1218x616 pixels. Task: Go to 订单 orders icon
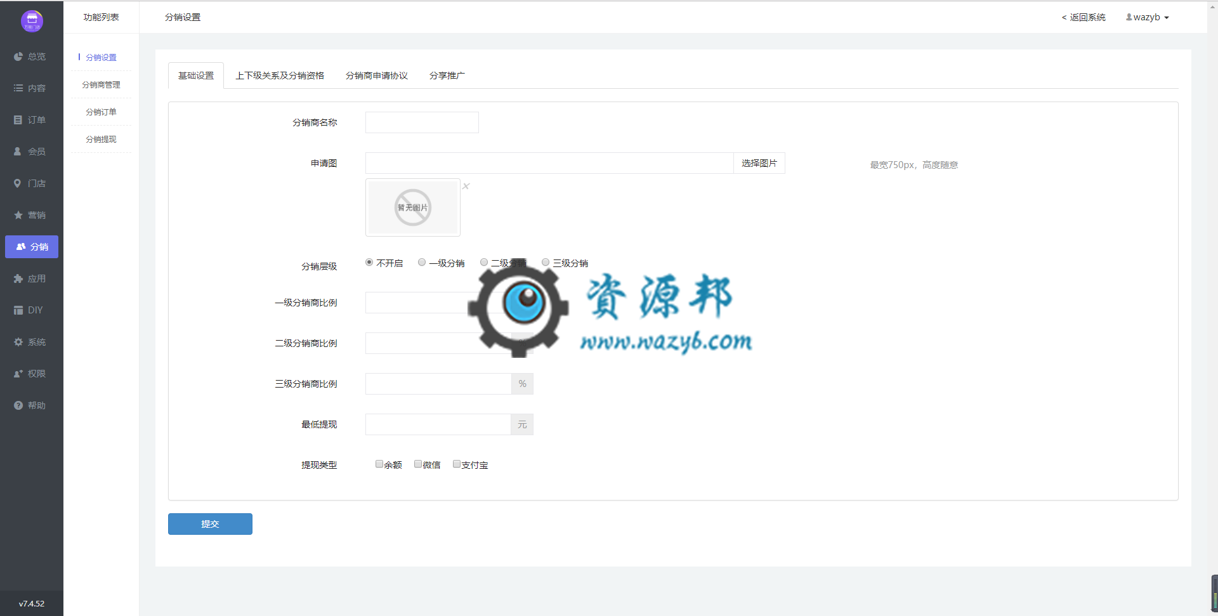pyautogui.click(x=18, y=120)
